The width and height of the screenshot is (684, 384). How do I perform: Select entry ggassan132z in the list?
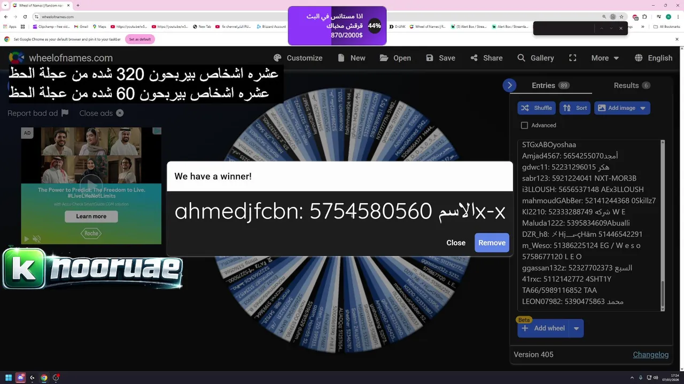tap(577, 268)
